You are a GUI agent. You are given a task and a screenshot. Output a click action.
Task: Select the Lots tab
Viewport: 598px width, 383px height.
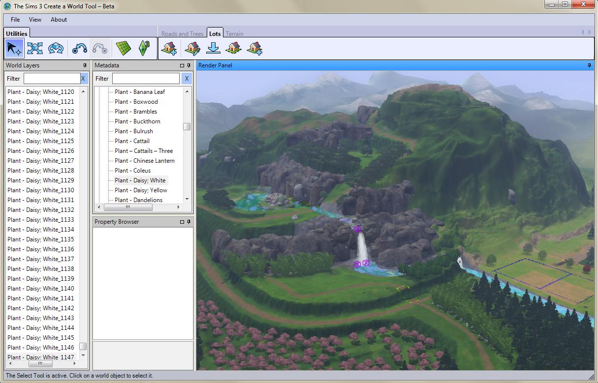click(215, 33)
